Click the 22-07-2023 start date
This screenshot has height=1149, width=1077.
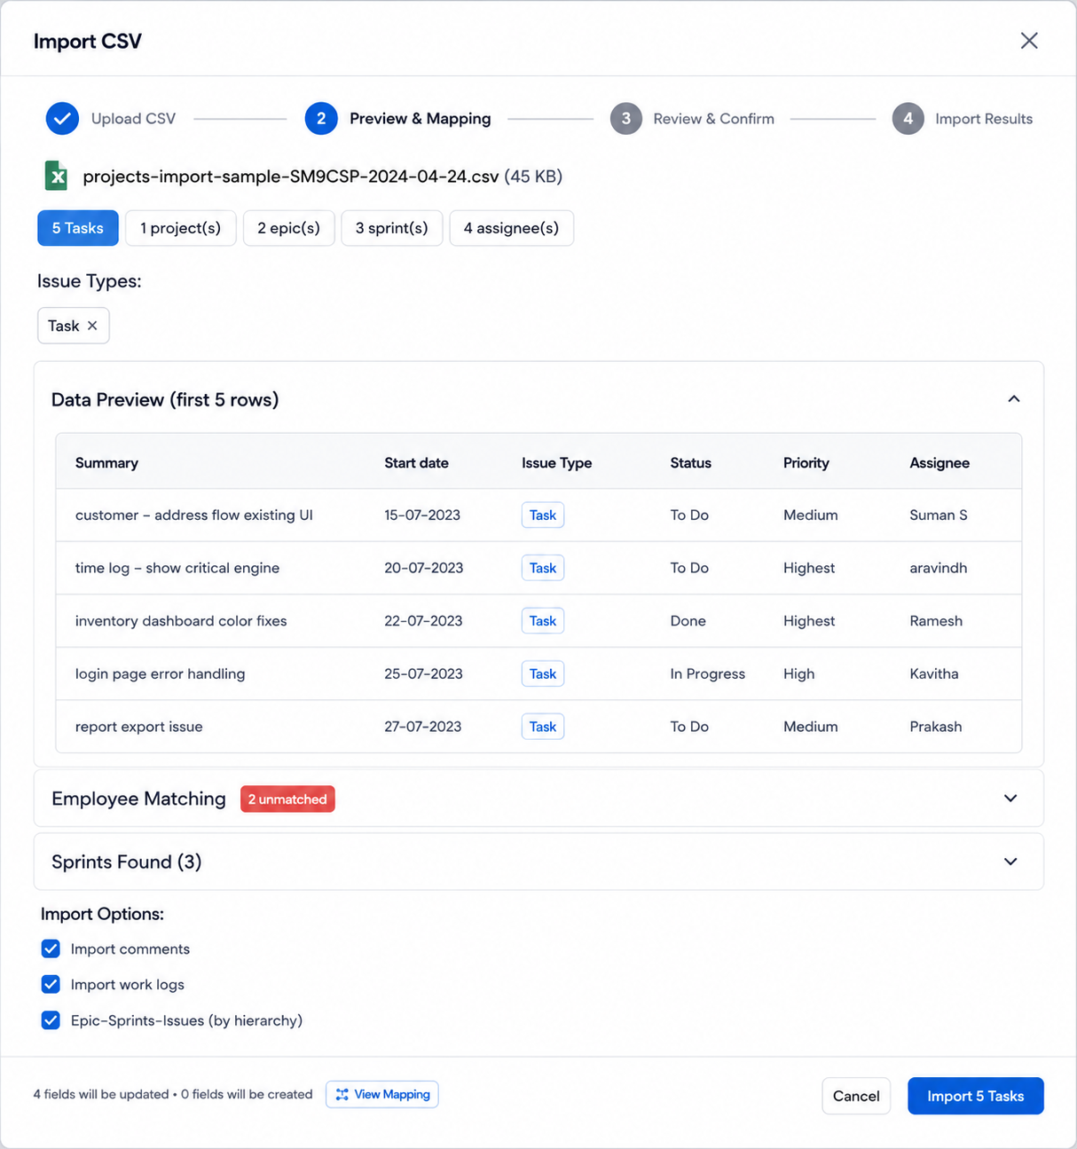click(x=423, y=621)
